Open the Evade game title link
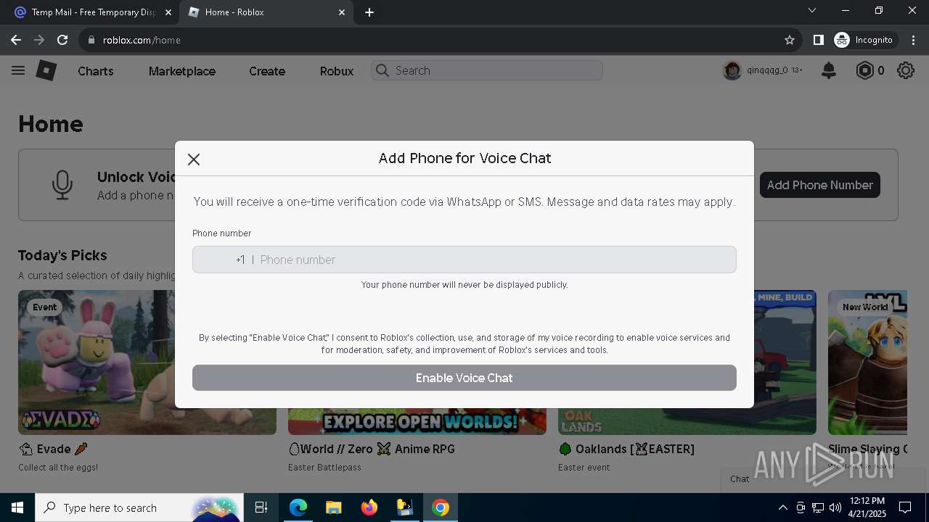 [53, 449]
